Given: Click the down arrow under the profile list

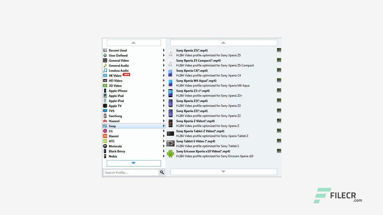Looking at the screenshot, I should [x=223, y=172].
